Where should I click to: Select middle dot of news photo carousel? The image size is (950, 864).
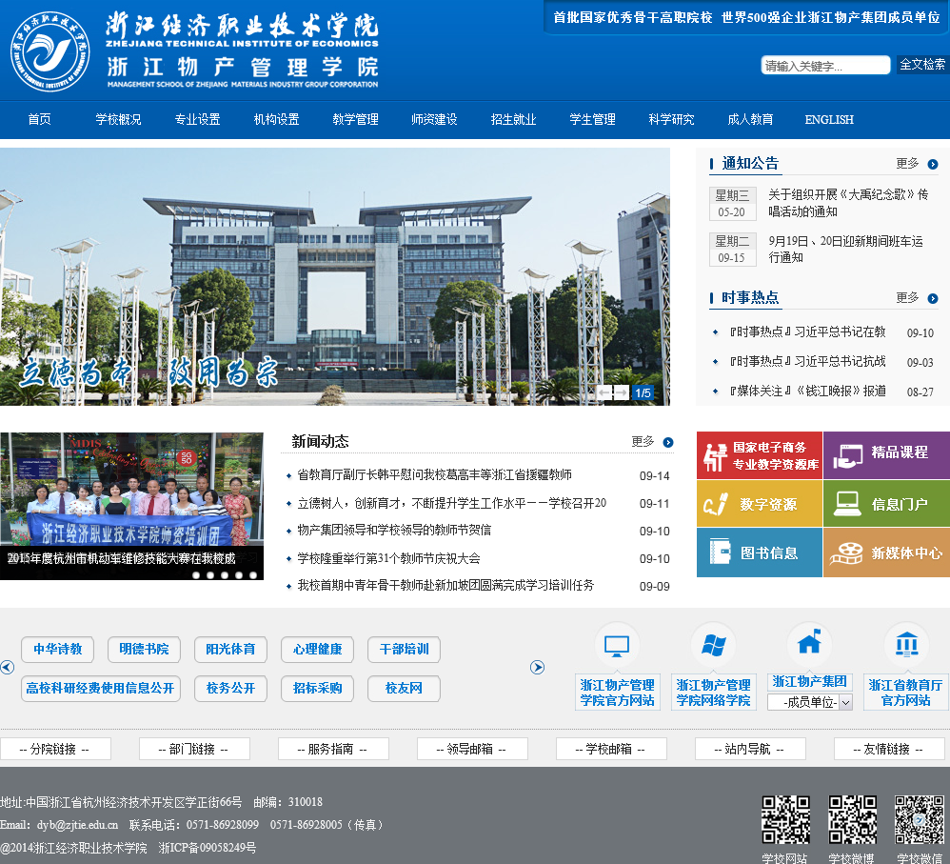225,574
